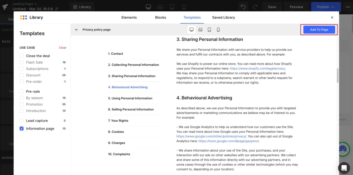Click the undo arrow in top bar
Viewport: 353px width, 175px height.
pyautogui.click(x=243, y=7)
